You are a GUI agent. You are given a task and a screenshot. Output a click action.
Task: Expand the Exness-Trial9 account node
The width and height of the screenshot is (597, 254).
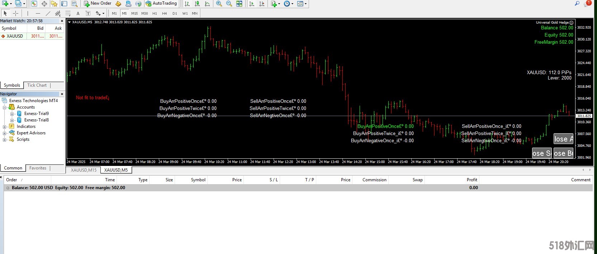(12, 114)
